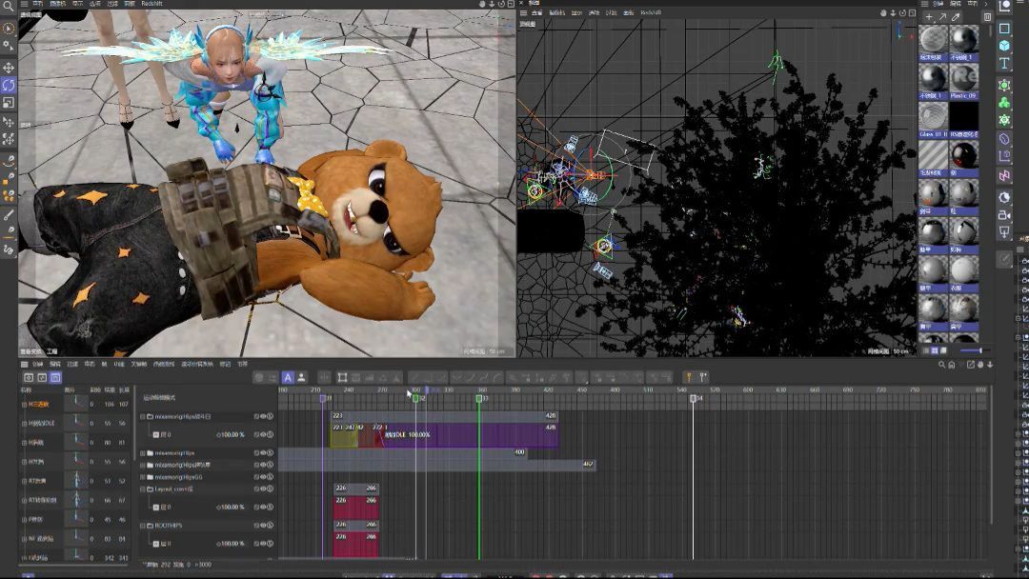Toggle the eye icon of the layer under ROOTHIPS
1029x579 pixels.
(263, 544)
